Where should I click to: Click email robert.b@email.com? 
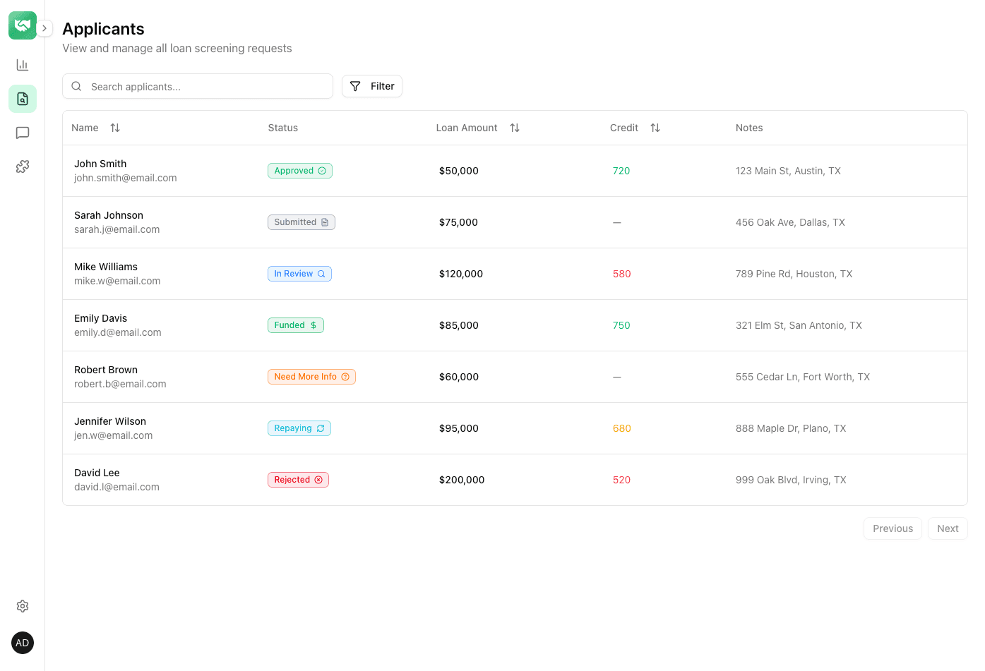[120, 384]
